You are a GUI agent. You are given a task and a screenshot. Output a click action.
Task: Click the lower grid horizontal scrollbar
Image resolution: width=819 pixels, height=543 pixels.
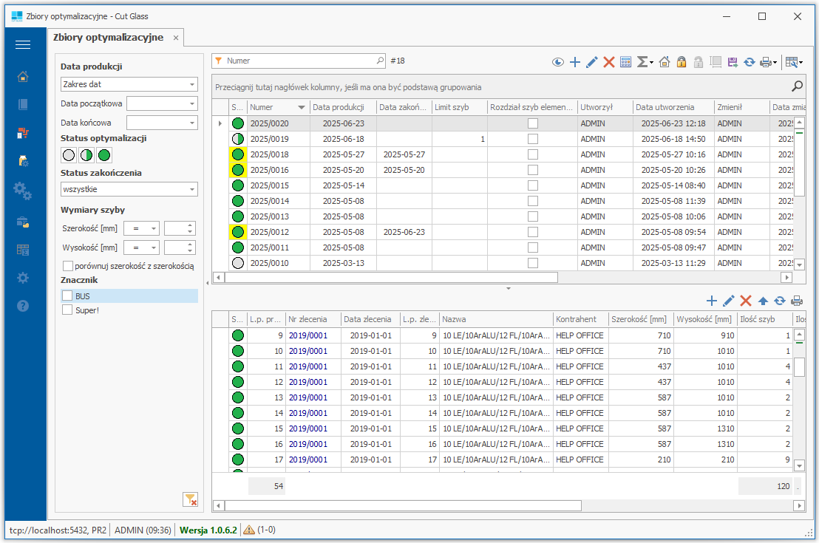pyautogui.click(x=403, y=505)
